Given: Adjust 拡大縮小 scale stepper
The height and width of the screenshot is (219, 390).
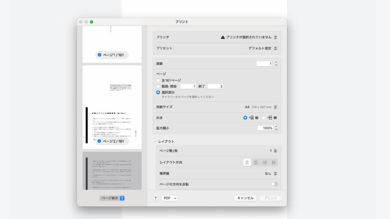Looking at the screenshot, I should (276, 128).
